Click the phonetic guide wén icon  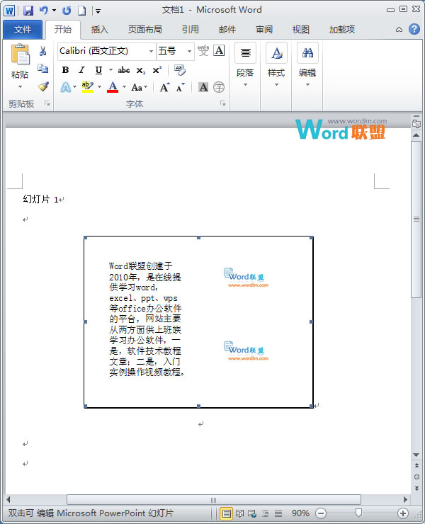(203, 51)
